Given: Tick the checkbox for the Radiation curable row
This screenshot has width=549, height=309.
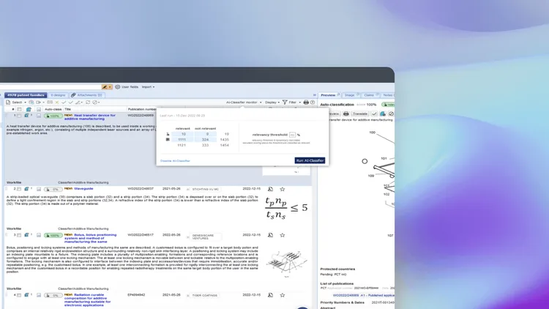Looking at the screenshot, I should 19,295.
